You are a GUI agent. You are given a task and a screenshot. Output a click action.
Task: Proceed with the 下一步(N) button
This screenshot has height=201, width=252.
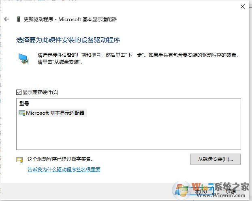click(x=196, y=191)
